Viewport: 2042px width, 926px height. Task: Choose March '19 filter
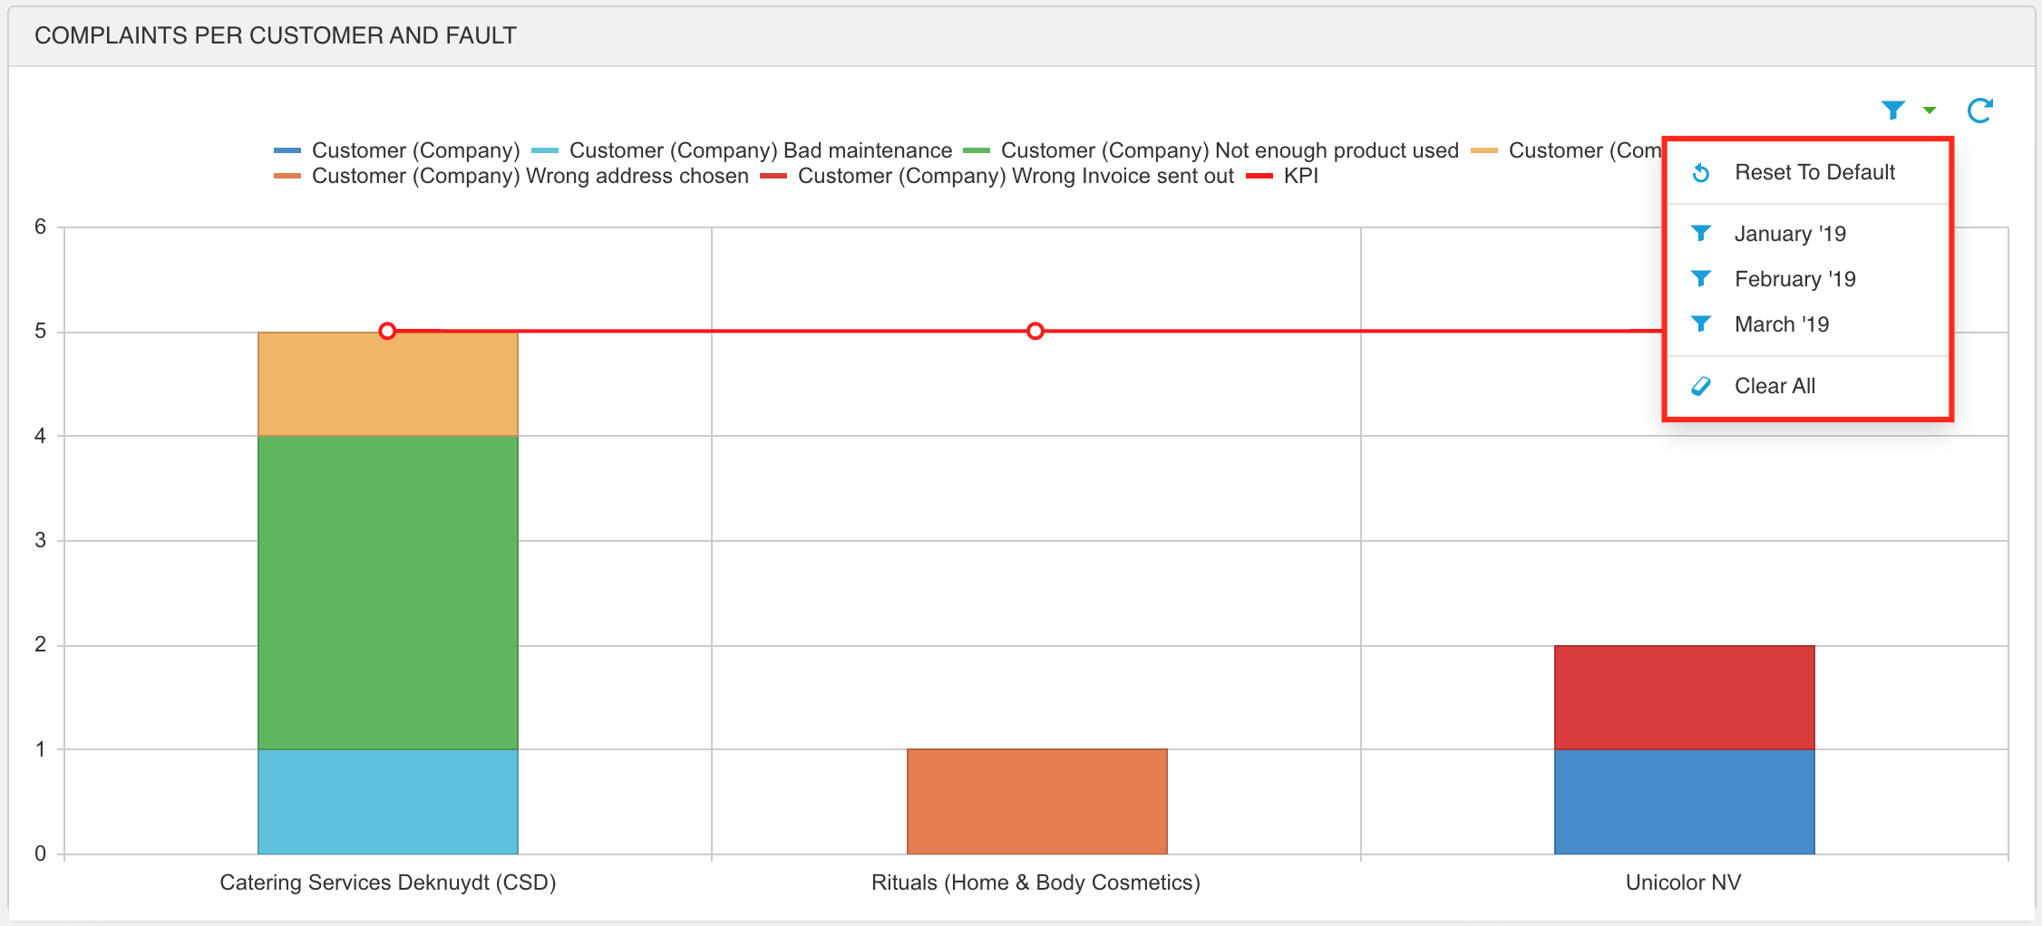click(1808, 324)
